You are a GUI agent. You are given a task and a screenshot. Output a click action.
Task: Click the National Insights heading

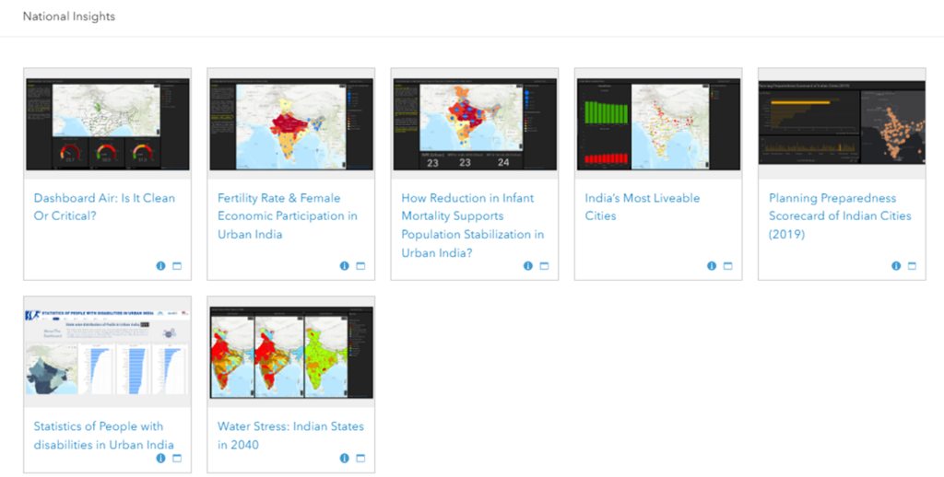[x=69, y=17]
